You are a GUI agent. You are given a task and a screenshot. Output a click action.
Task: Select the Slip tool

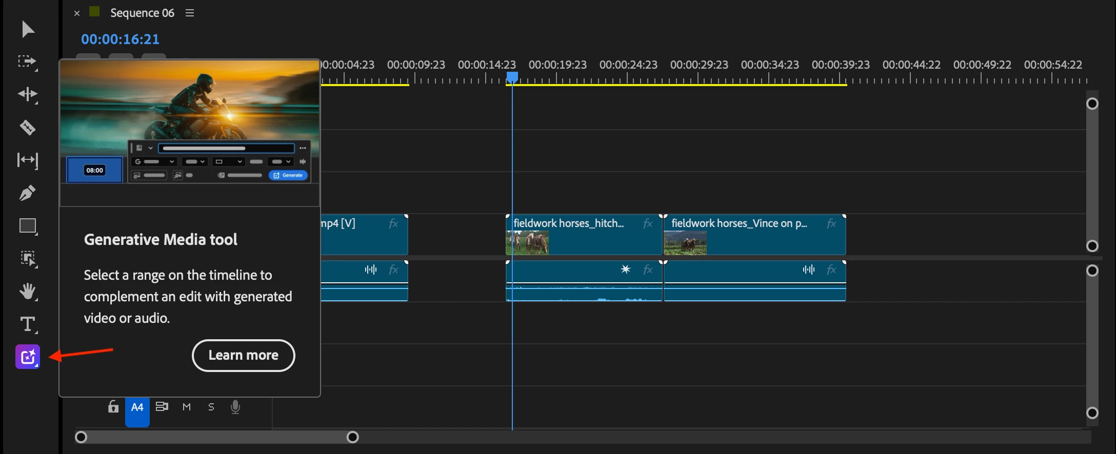pos(28,160)
